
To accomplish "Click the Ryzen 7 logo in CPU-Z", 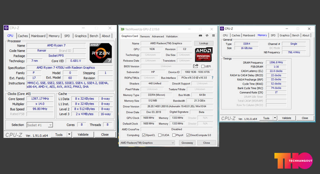I will [x=100, y=53].
